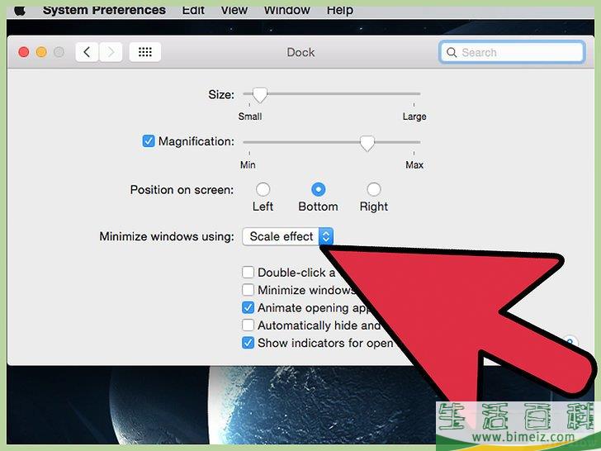Click the Dock window title

point(300,52)
